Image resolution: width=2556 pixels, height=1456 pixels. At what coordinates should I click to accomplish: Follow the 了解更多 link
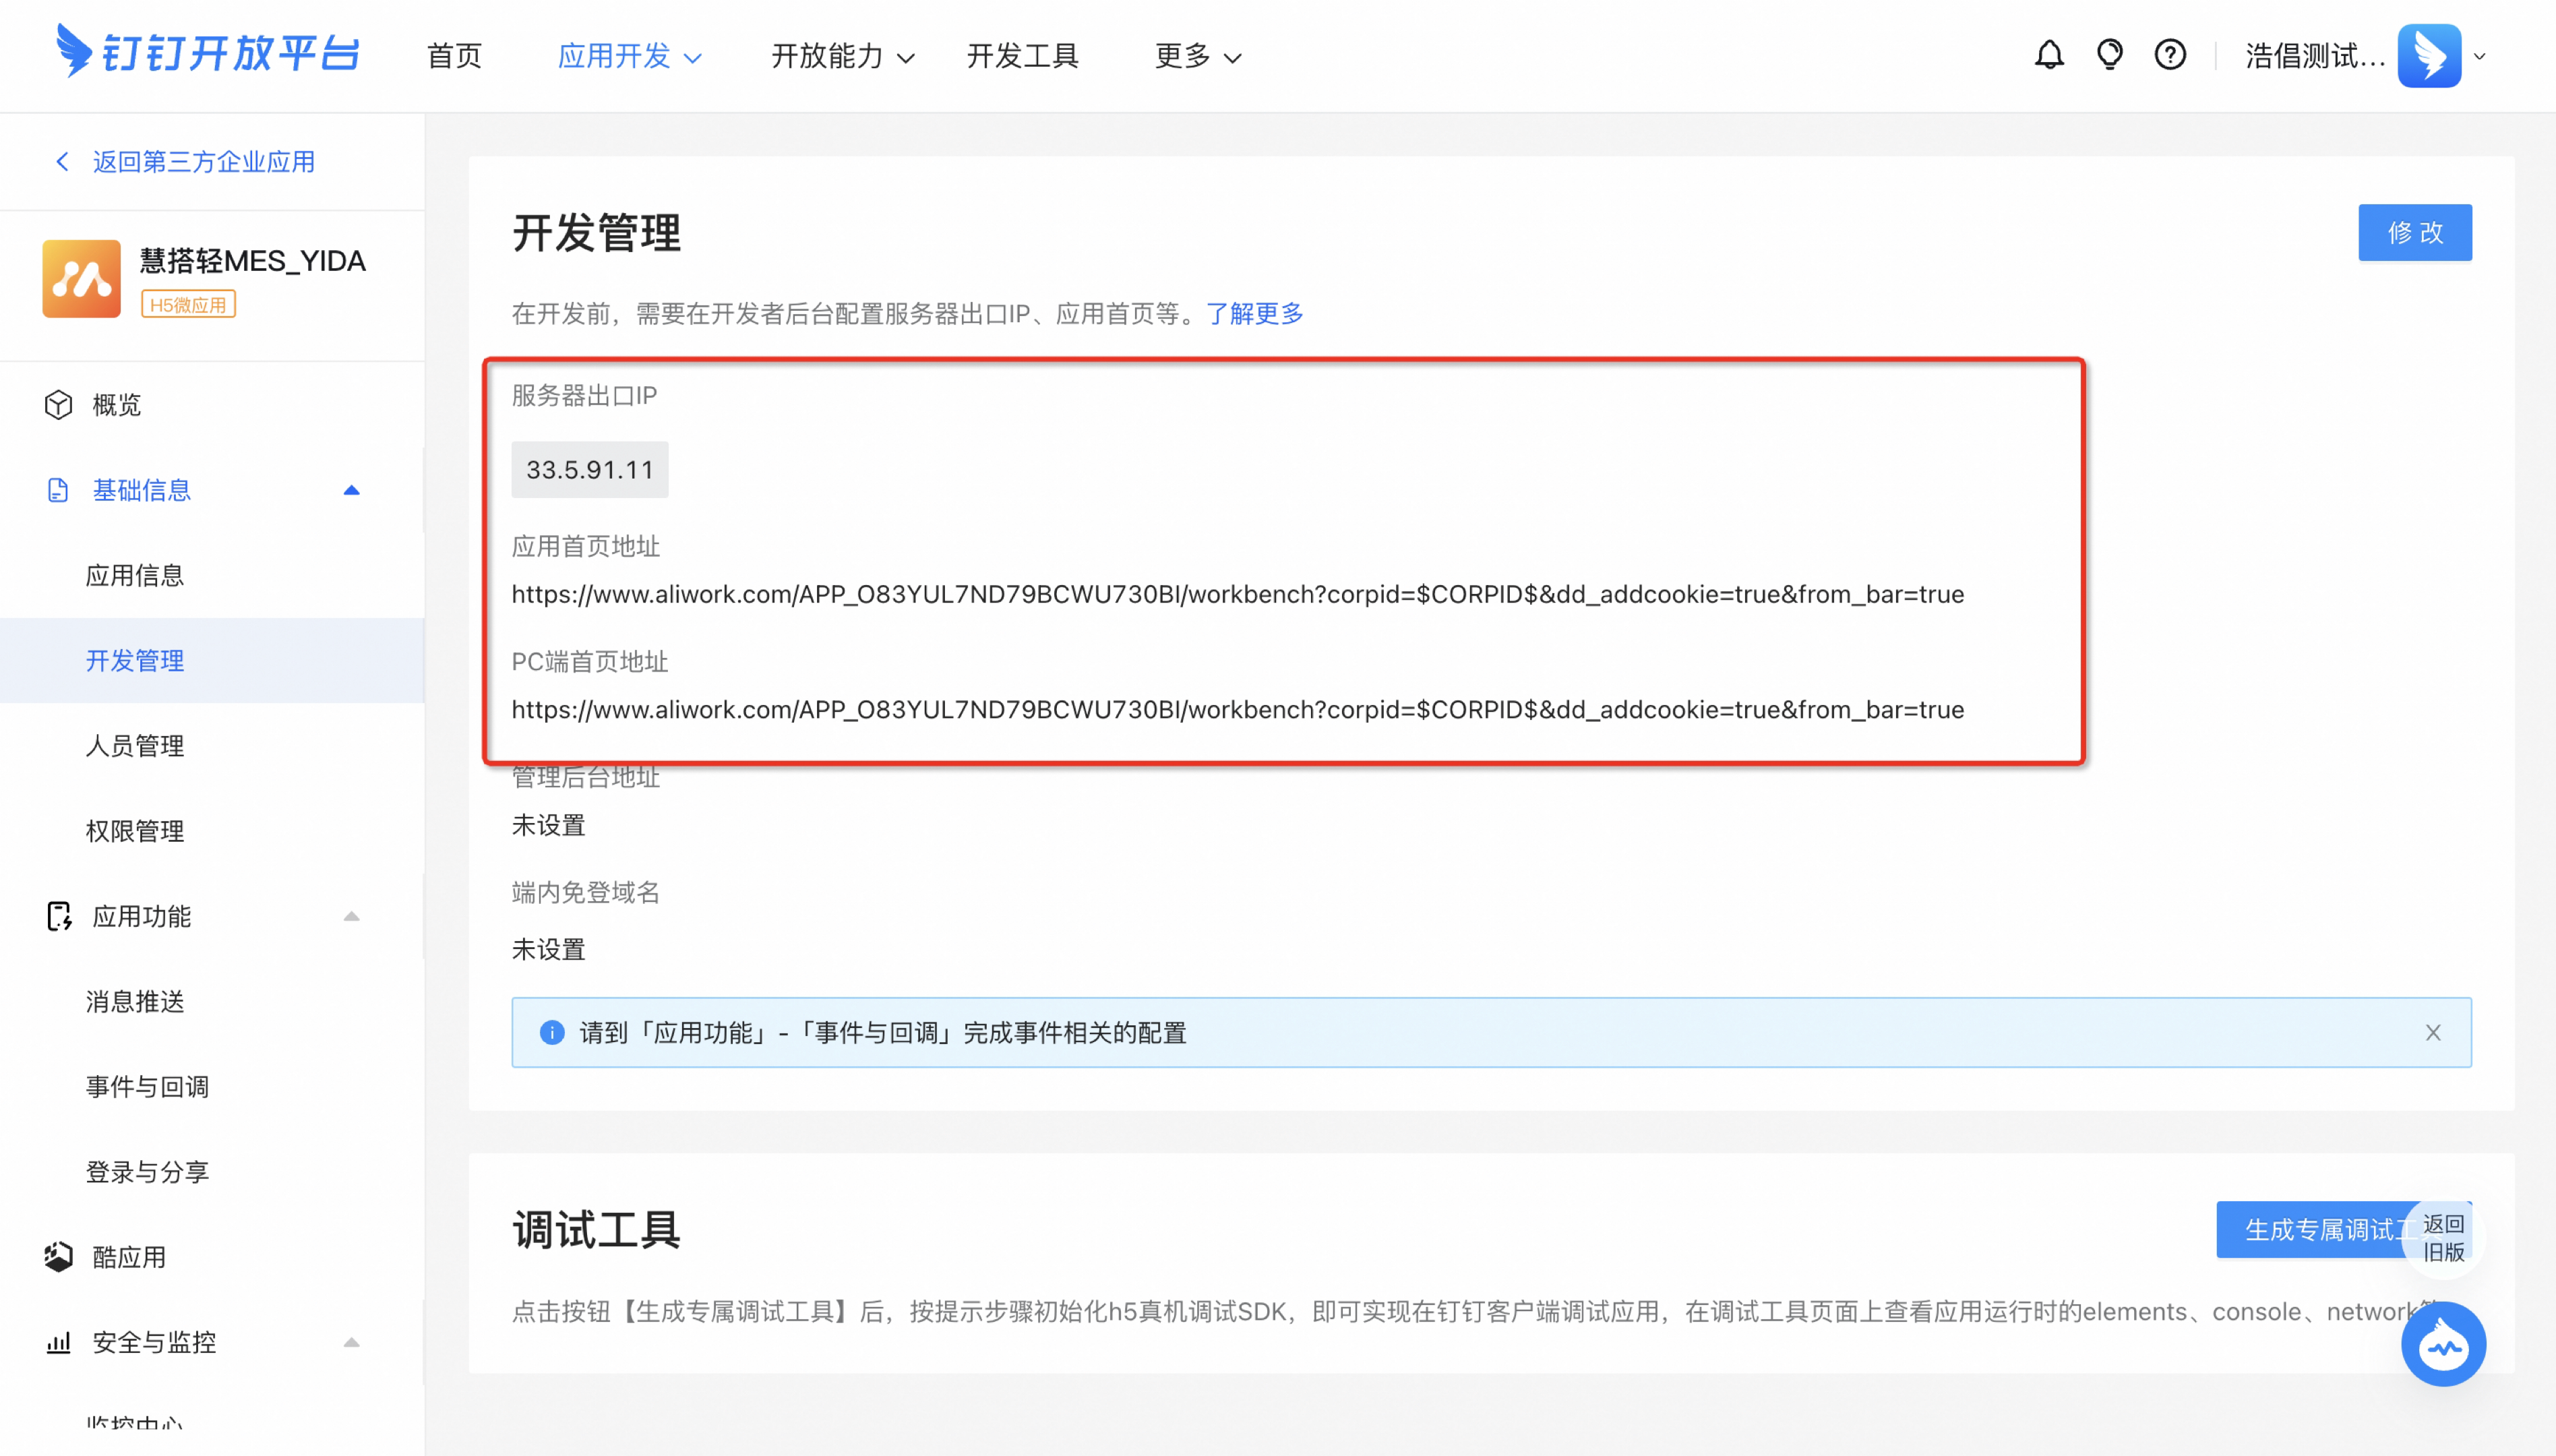[x=1254, y=314]
